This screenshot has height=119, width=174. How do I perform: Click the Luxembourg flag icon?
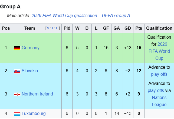click(17, 114)
